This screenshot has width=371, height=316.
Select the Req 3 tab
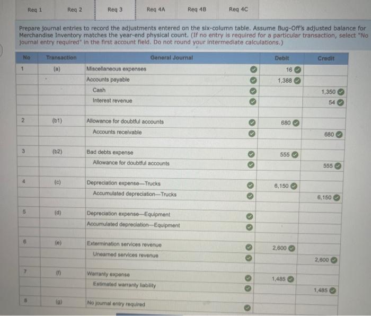(115, 10)
